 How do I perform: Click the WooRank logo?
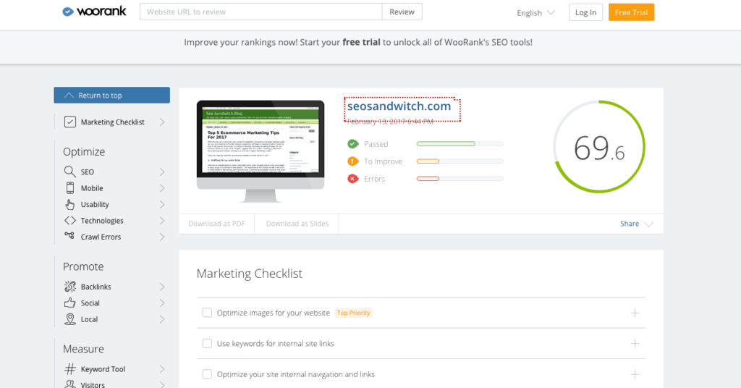(95, 12)
